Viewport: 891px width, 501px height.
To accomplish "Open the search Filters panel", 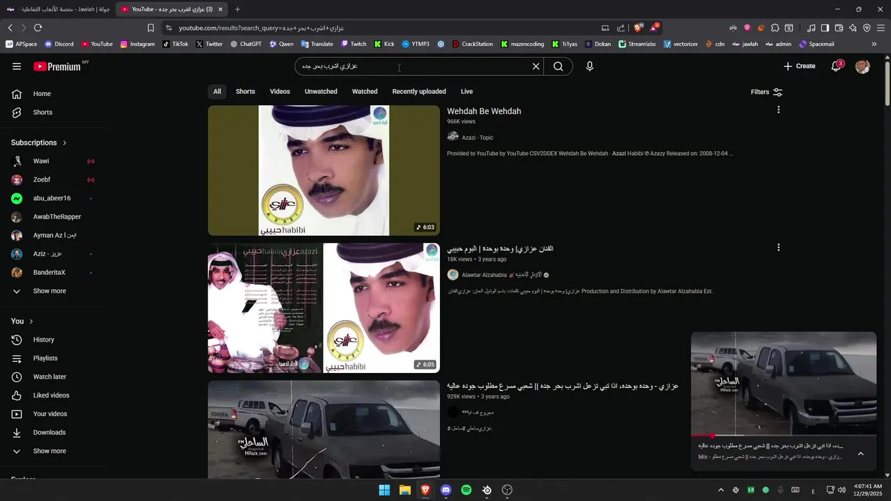I will click(766, 92).
